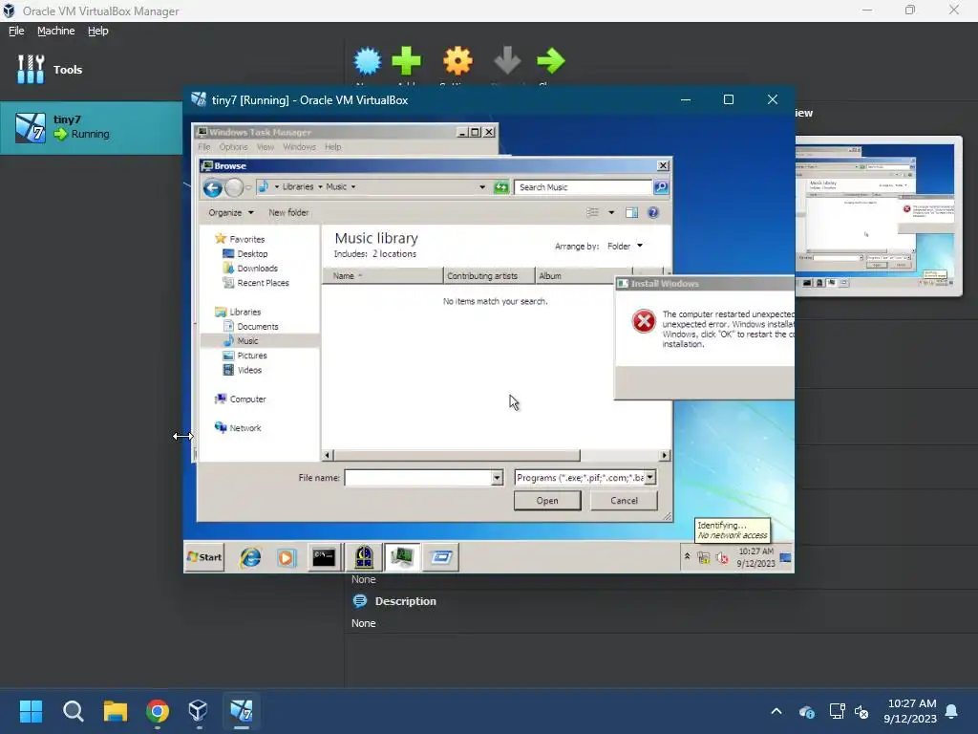
Task: Open the File menu in VirtualBox Manager
Action: tap(16, 31)
